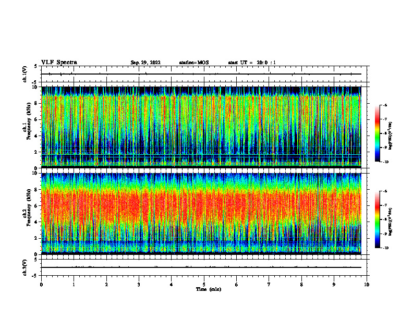Screen dimensions: 413x319
Task: Click time axis tick label "1"
Action: click(74, 285)
